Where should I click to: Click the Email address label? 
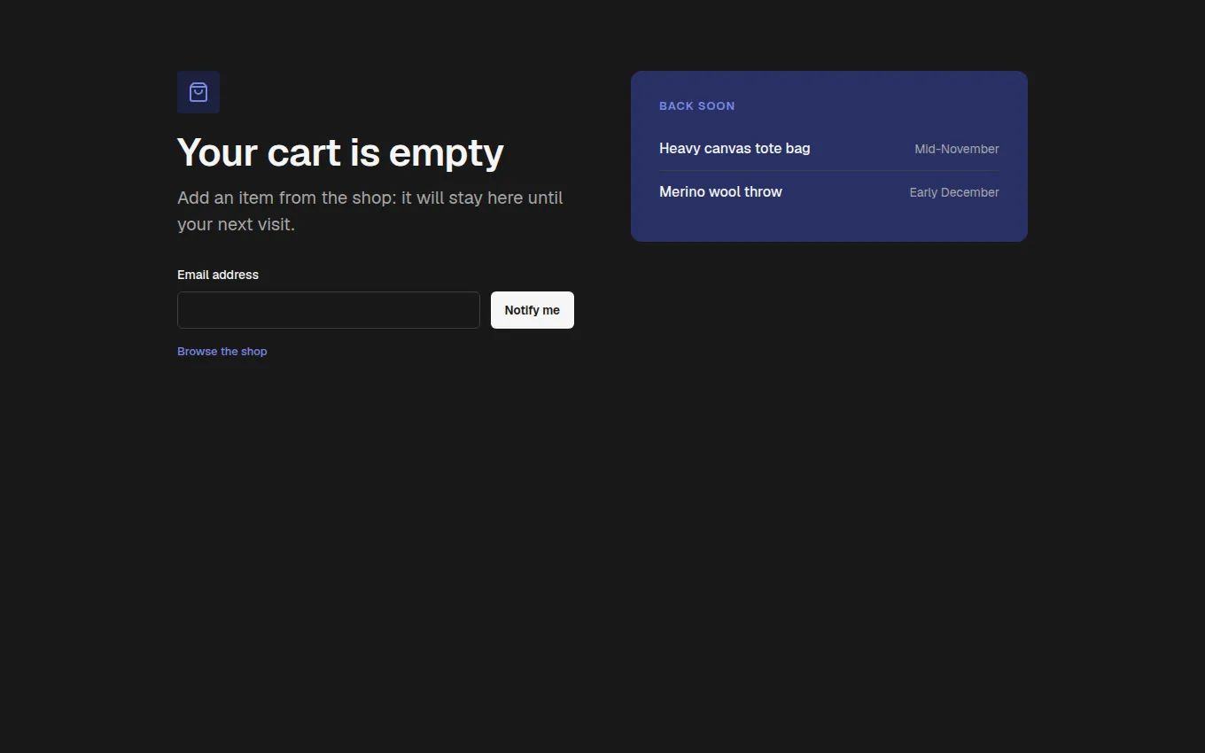[x=218, y=275]
